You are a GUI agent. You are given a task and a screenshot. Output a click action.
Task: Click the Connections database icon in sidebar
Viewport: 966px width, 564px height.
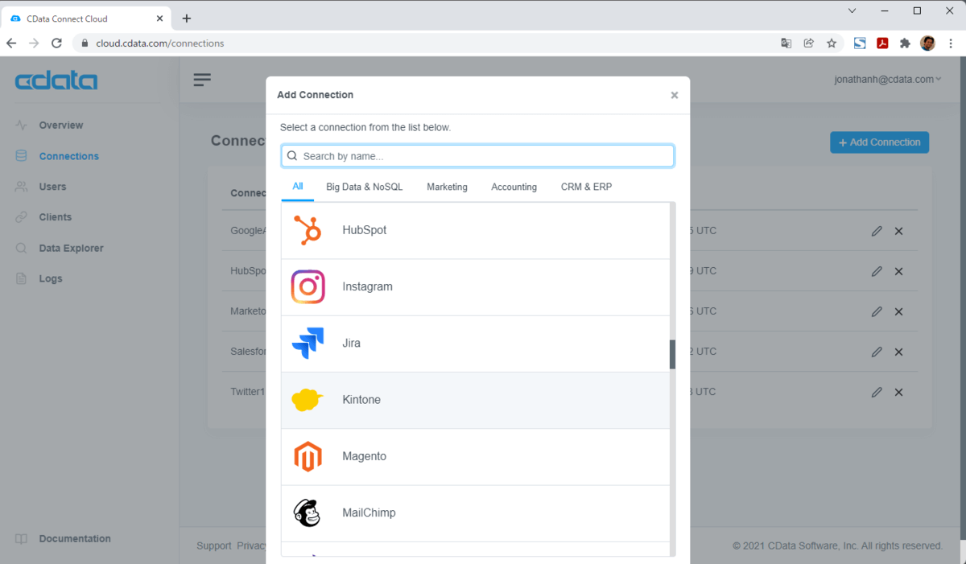tap(21, 156)
